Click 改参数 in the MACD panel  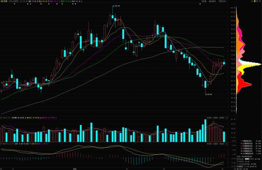click(209, 144)
